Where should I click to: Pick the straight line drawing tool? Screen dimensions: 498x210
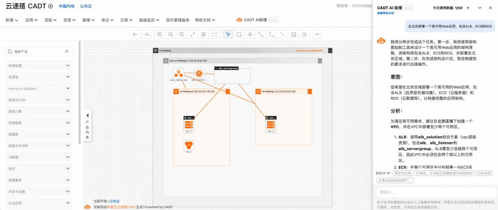point(282,34)
